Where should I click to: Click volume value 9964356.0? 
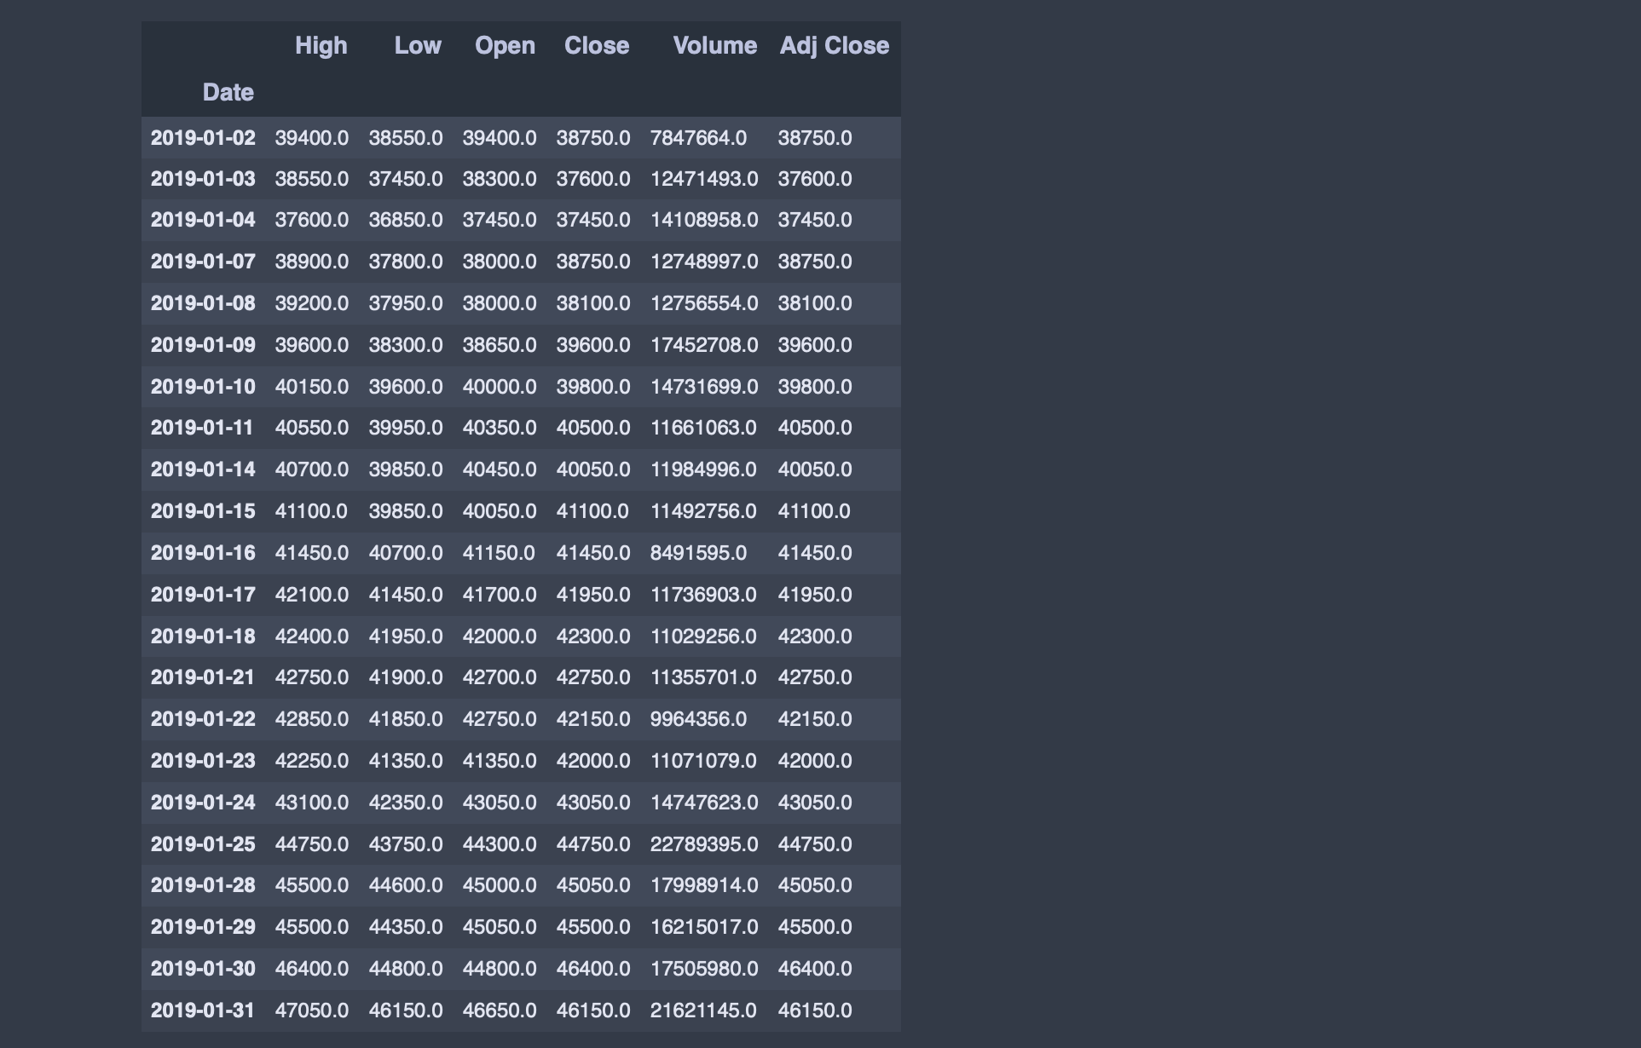698,719
